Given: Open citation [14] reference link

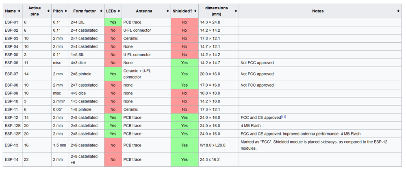Looking at the screenshot, I should 284,117.
